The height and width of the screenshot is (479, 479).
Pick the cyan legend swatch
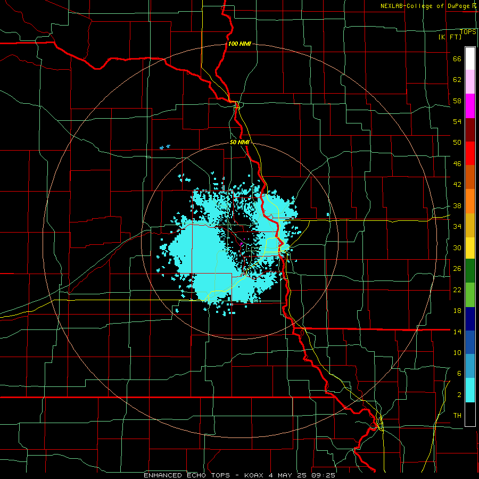[x=470, y=390]
